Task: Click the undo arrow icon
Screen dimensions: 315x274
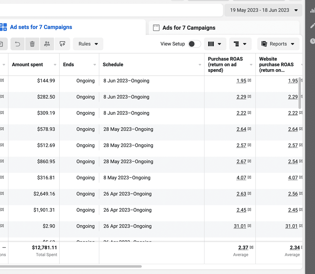Action: pyautogui.click(x=17, y=44)
